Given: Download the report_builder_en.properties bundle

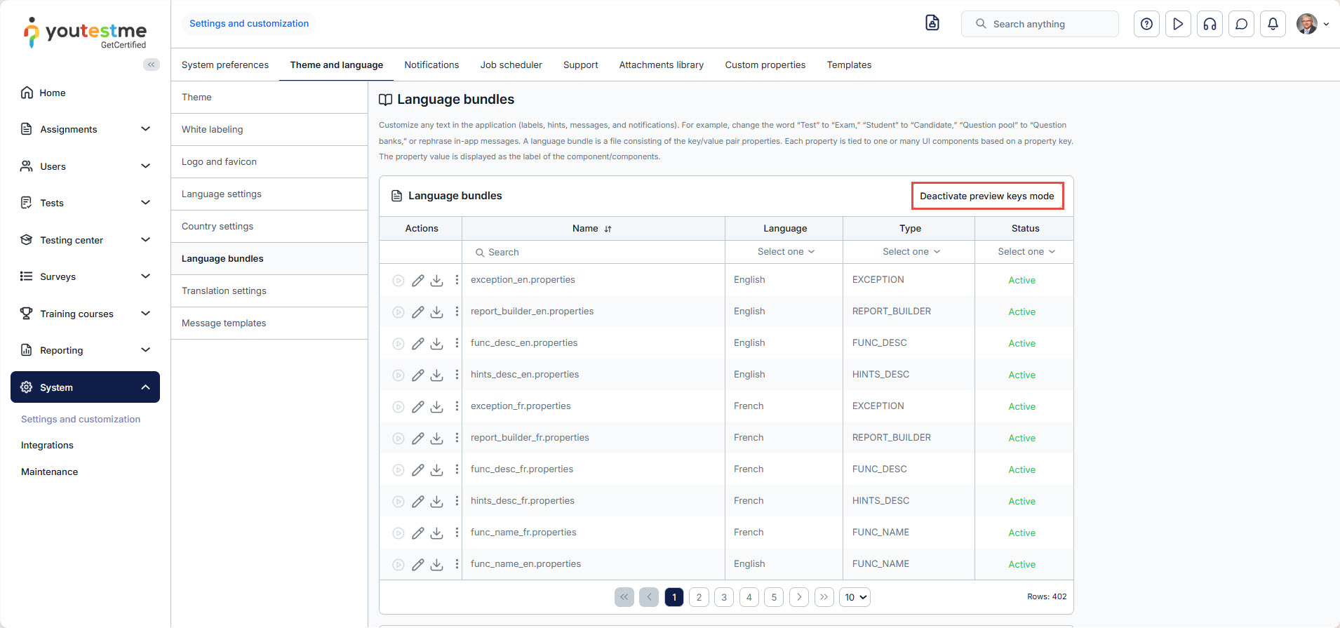Looking at the screenshot, I should tap(436, 312).
